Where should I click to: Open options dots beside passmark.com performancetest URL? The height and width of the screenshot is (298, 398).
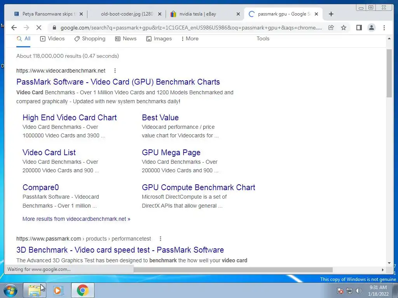[161, 239]
